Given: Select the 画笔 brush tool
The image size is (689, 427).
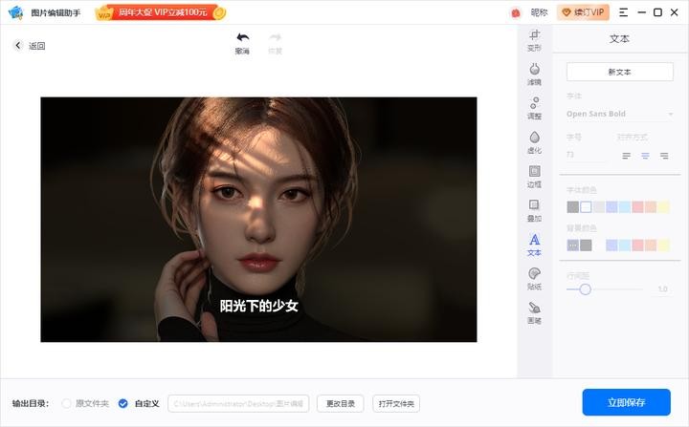Looking at the screenshot, I should click(x=534, y=312).
